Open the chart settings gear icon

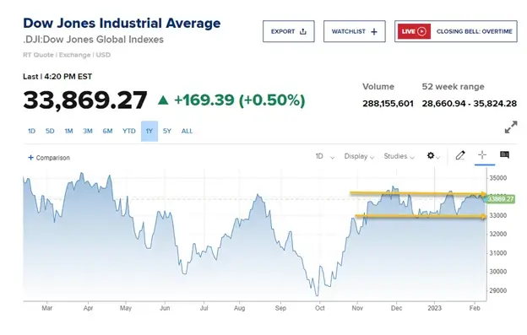431,155
